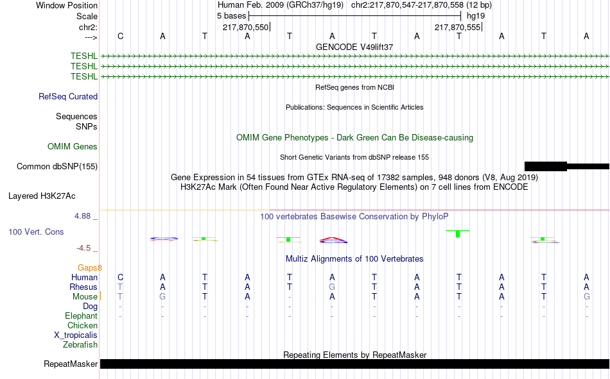
Task: Click the Window Position label
Action: click(67, 5)
